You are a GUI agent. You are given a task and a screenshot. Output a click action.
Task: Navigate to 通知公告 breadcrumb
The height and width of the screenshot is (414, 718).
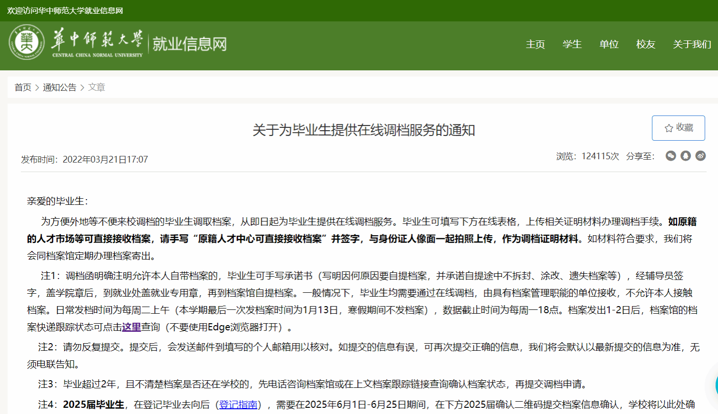coord(59,87)
